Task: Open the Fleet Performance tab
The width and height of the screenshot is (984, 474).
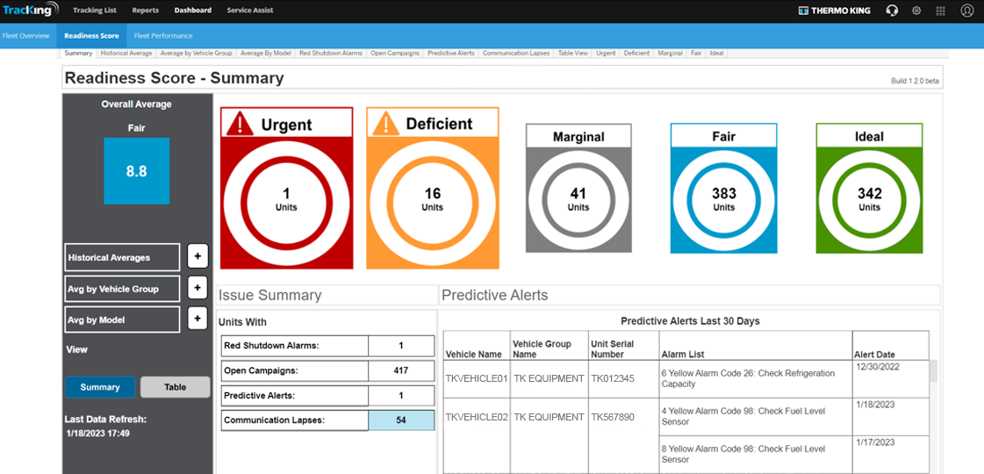Action: click(163, 36)
